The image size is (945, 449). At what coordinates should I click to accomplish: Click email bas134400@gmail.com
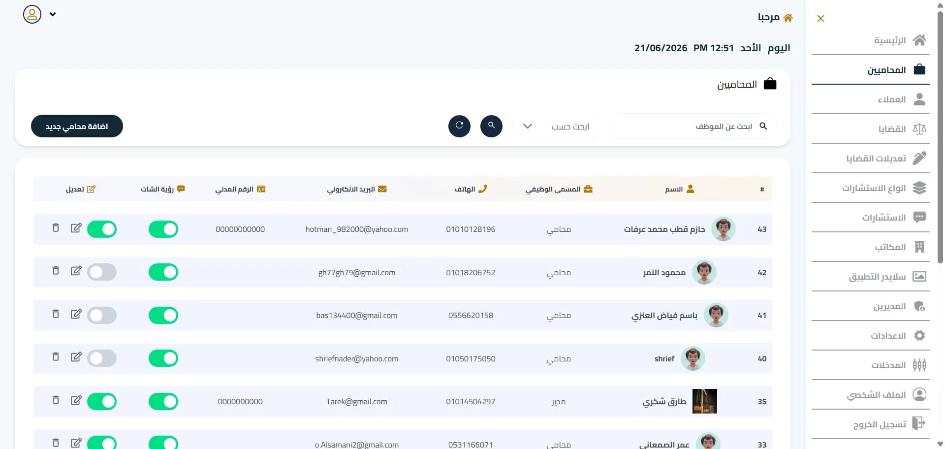(357, 316)
